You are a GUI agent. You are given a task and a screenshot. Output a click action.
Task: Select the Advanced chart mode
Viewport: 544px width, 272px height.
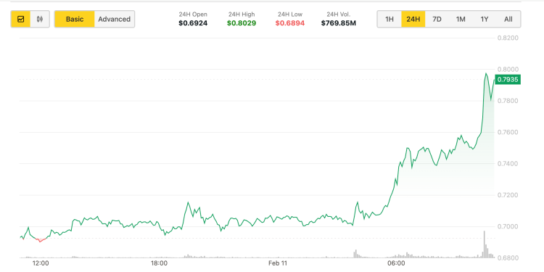click(114, 19)
